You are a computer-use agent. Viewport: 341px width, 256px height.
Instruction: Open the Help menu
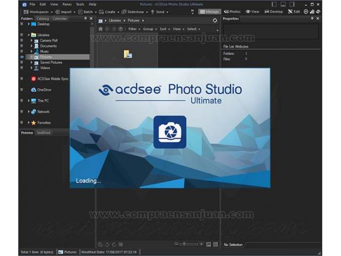pyautogui.click(x=92, y=4)
